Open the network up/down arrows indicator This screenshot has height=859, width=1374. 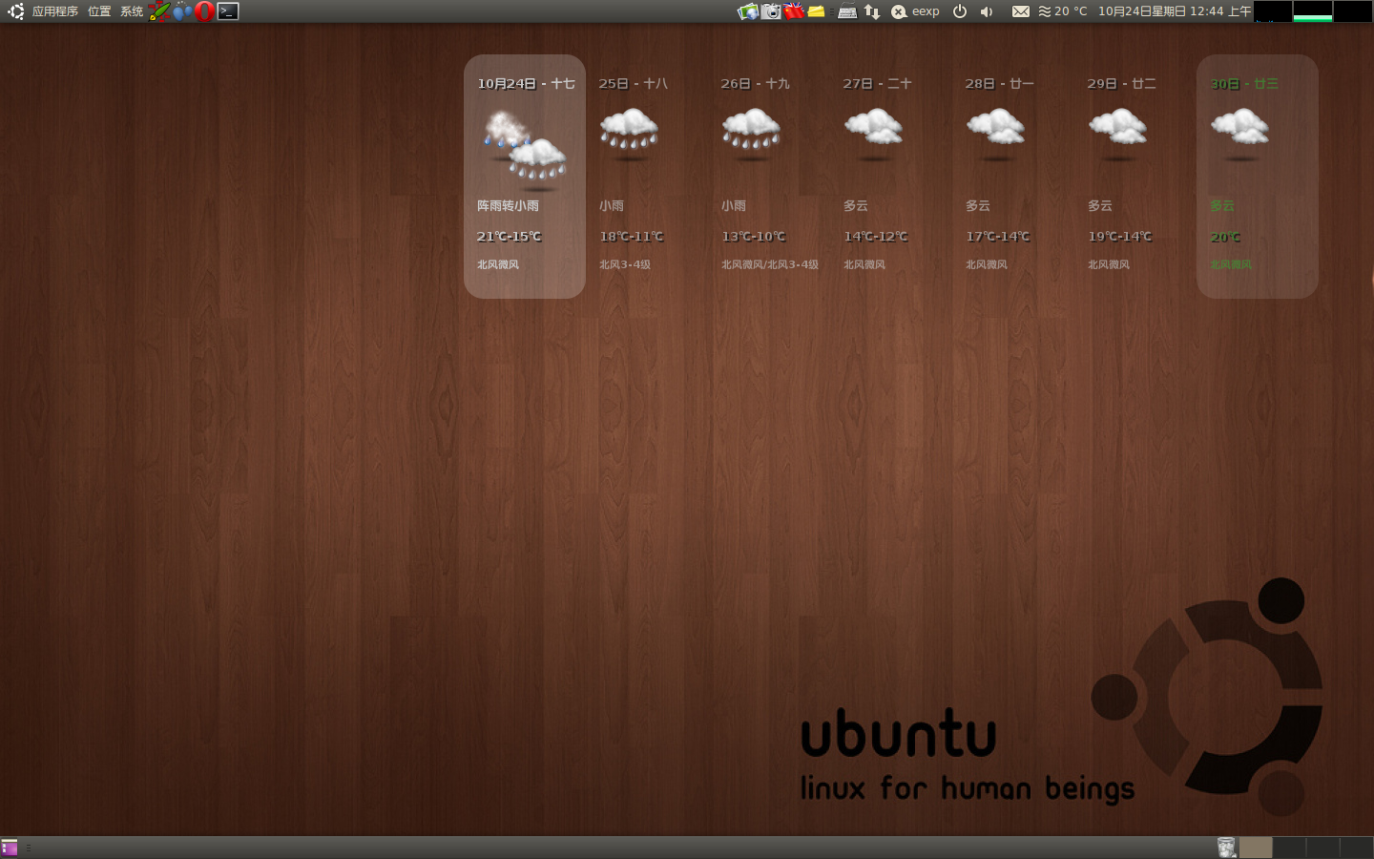pos(872,11)
